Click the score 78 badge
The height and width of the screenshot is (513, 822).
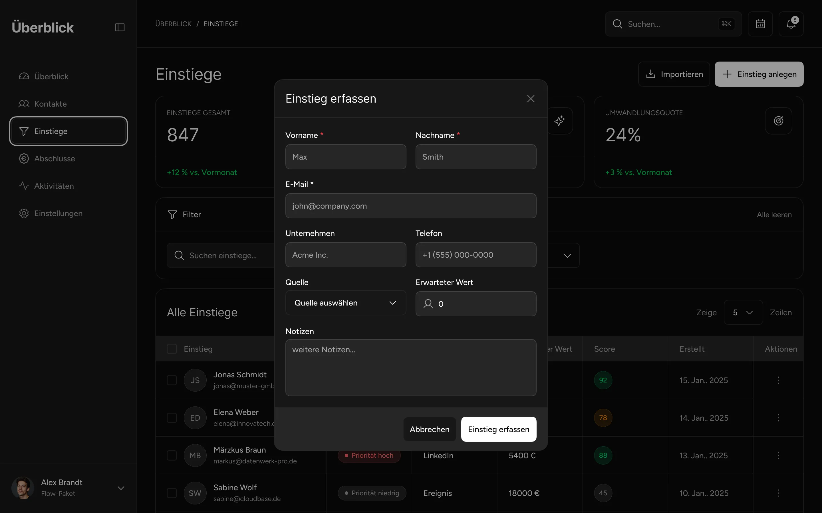click(603, 418)
